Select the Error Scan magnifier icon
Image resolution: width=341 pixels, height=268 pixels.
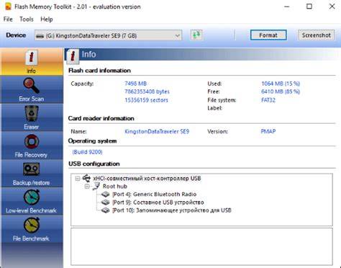pyautogui.click(x=32, y=86)
